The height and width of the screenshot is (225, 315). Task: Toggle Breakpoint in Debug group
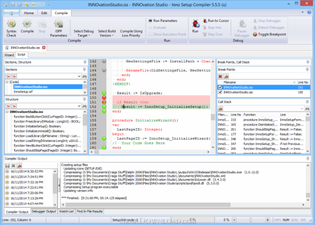click(x=269, y=34)
